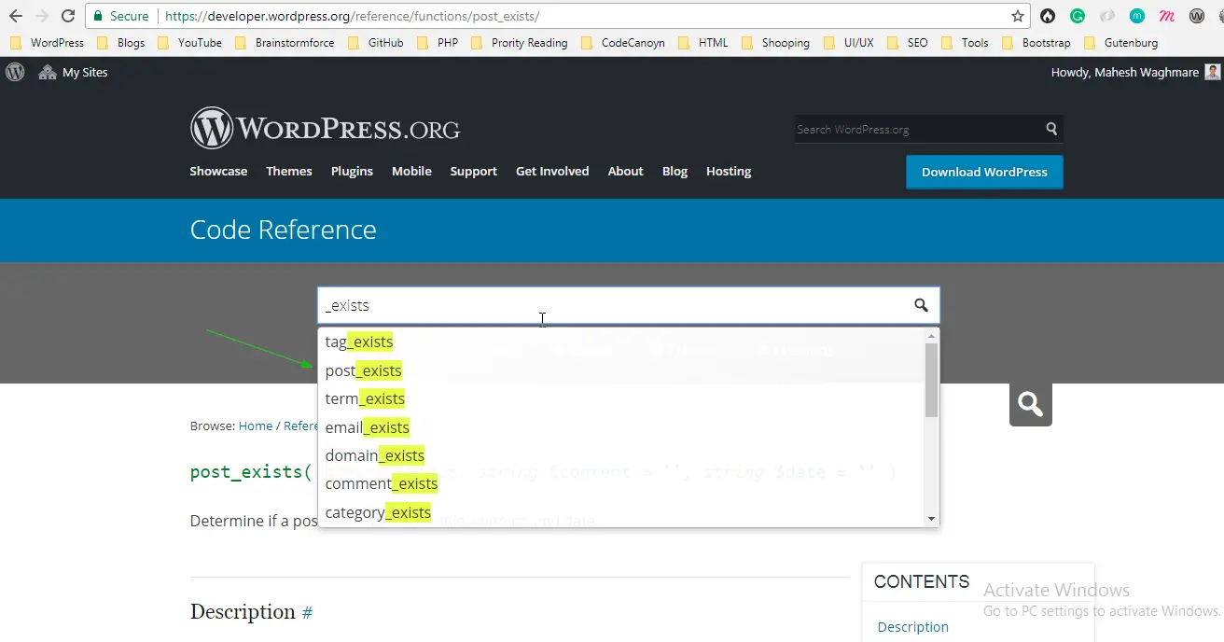The width and height of the screenshot is (1224, 642).
Task: Open the HTML bookmarks folder
Action: coord(703,42)
